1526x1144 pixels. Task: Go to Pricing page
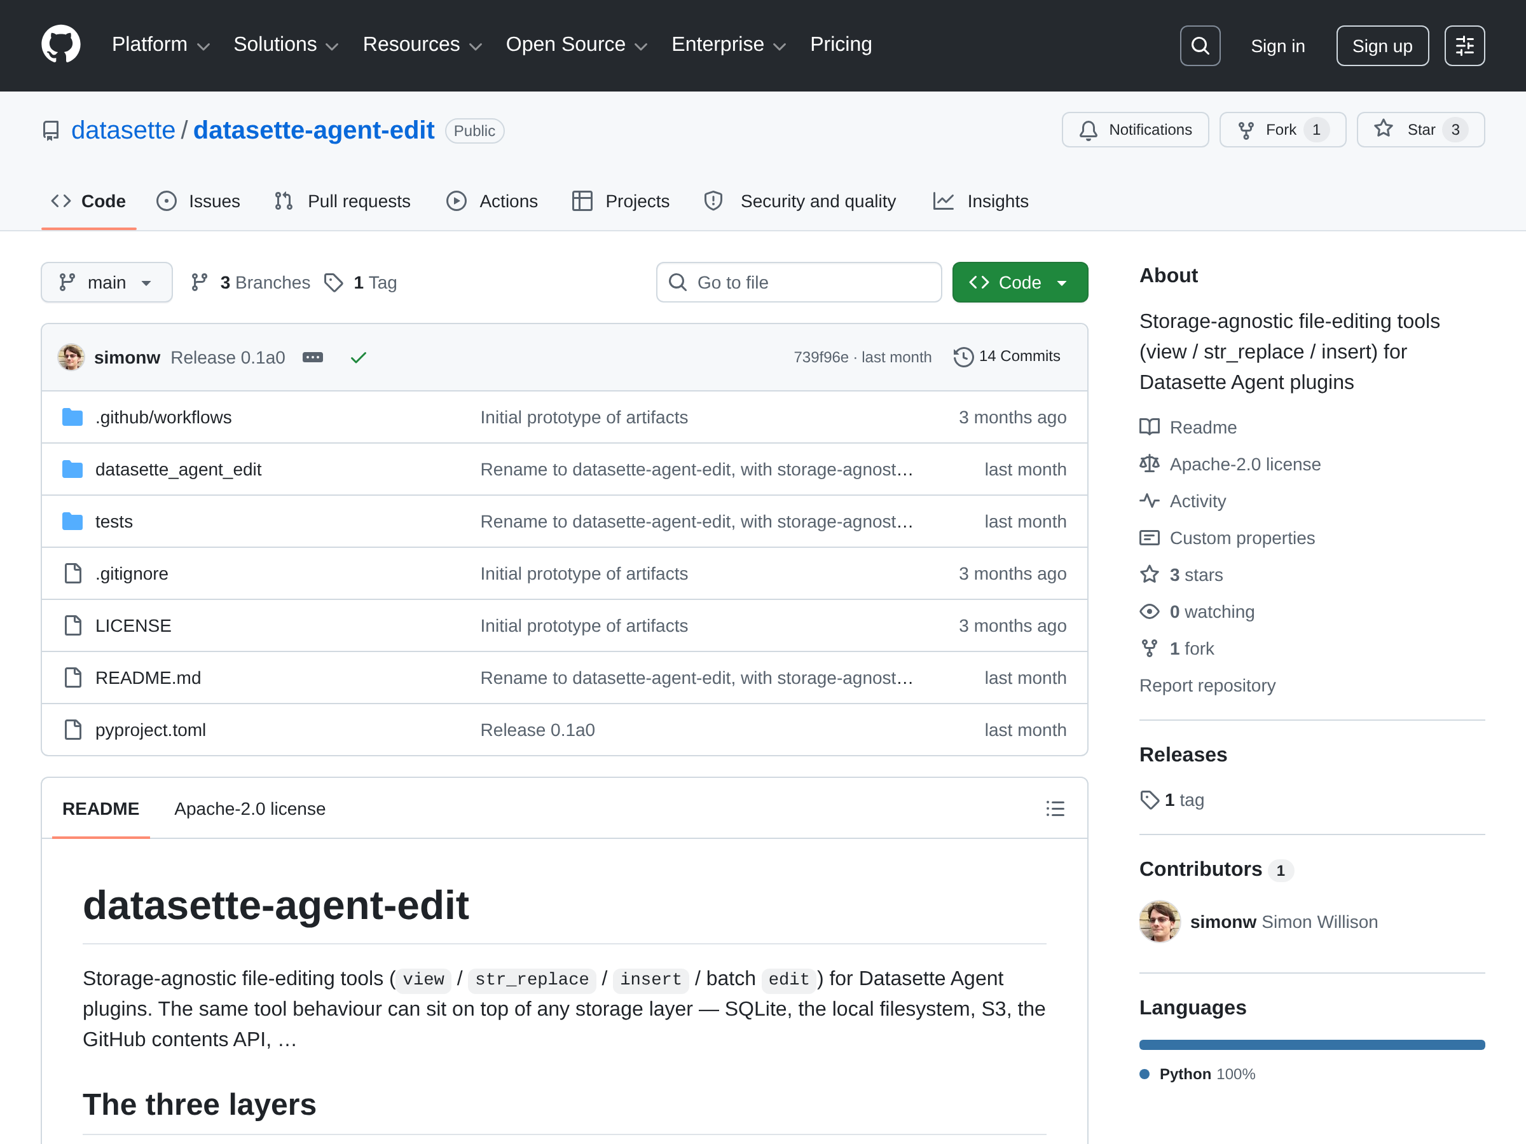pos(841,44)
